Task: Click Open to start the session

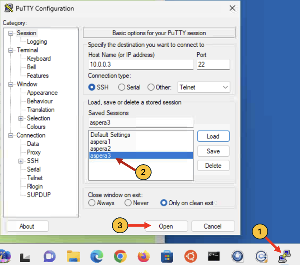Action: point(166,226)
